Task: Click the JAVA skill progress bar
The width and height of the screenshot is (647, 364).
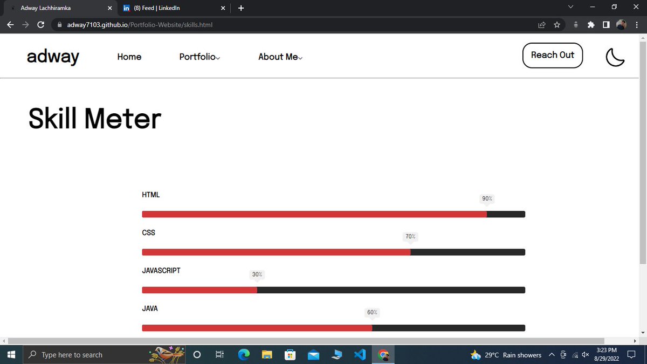Action: click(333, 328)
